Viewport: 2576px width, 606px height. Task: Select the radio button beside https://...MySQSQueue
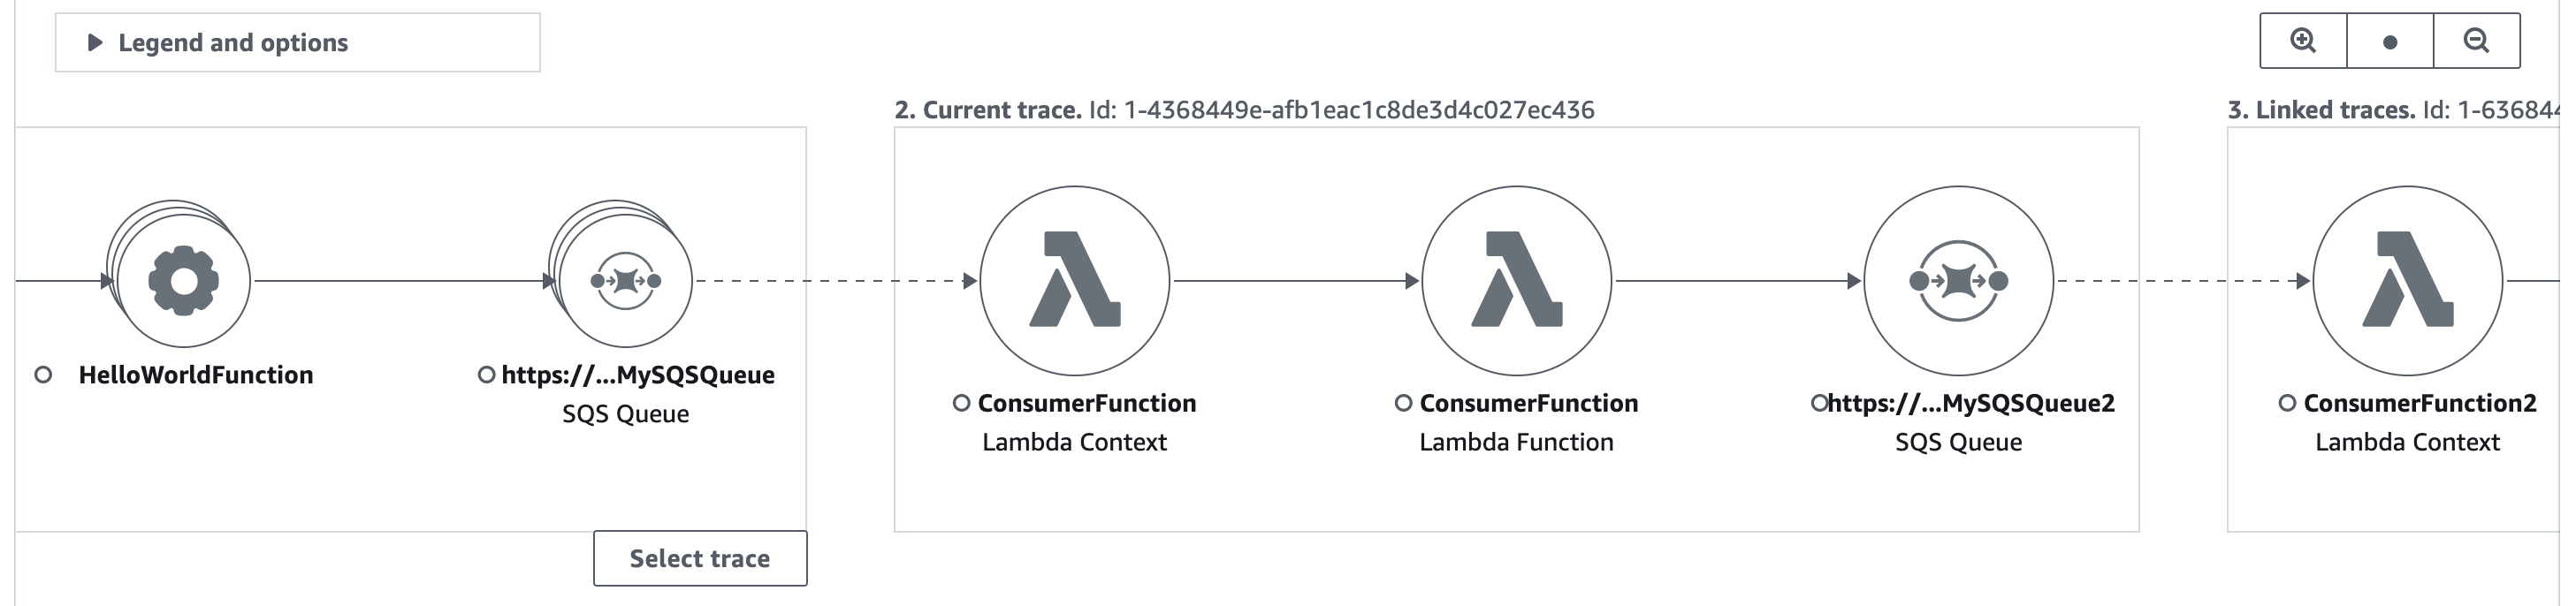[x=489, y=376]
